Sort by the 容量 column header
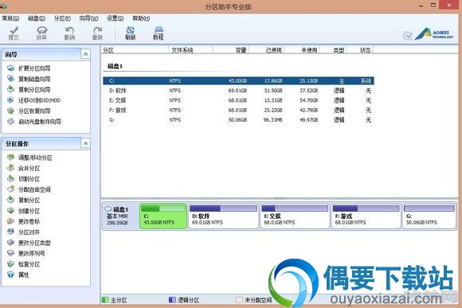This screenshot has width=462, height=308. click(231, 50)
